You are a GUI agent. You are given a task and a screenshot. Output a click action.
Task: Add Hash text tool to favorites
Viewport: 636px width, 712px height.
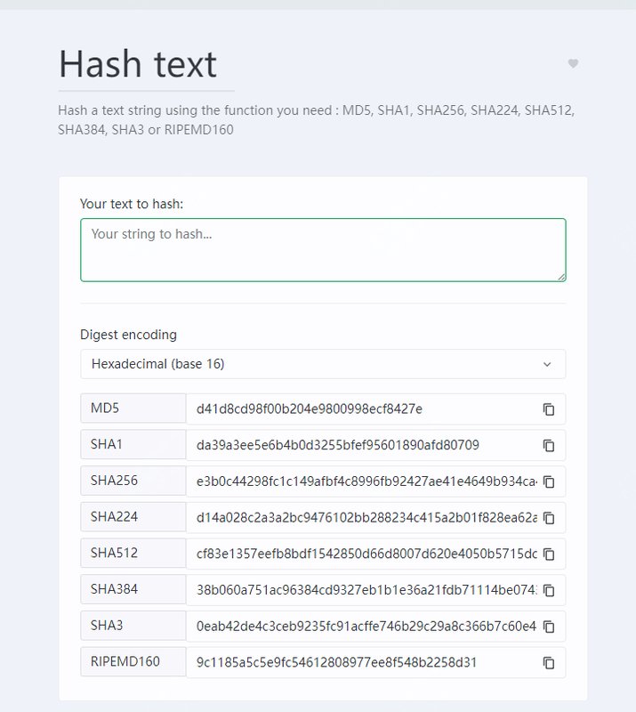(573, 63)
